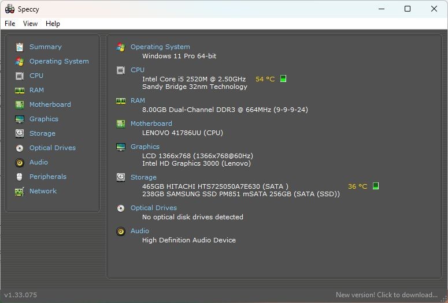This screenshot has height=303, width=448.
Task: Open Peripherals section in sidebar
Action: (48, 177)
